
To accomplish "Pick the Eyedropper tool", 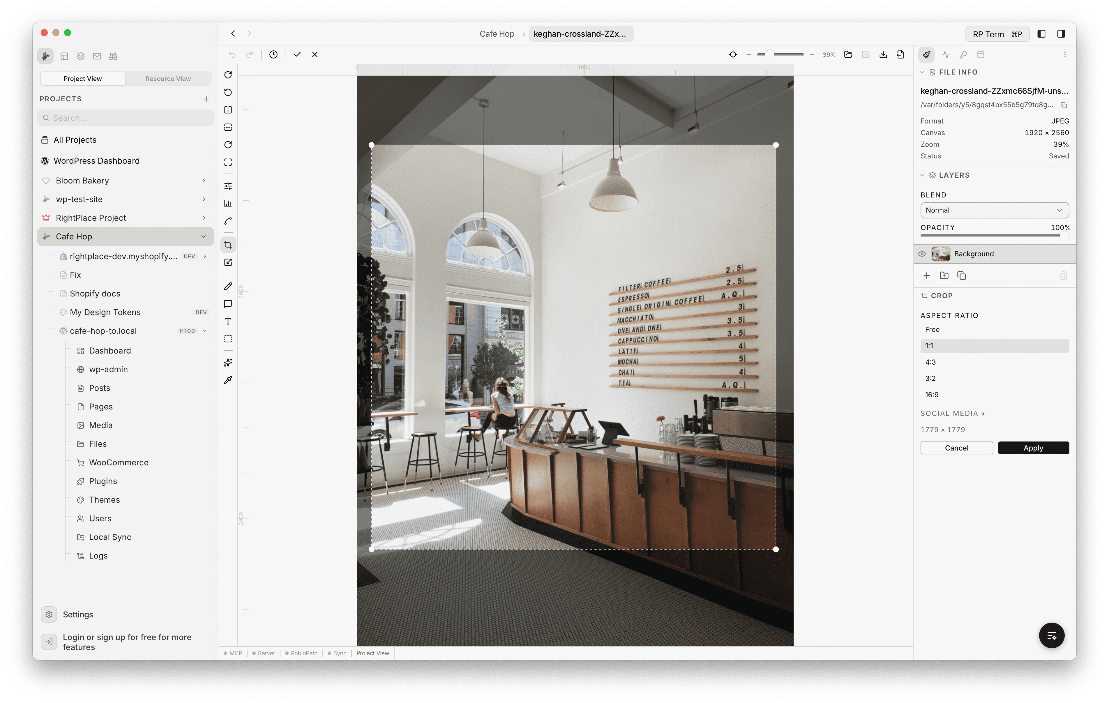I will point(228,380).
